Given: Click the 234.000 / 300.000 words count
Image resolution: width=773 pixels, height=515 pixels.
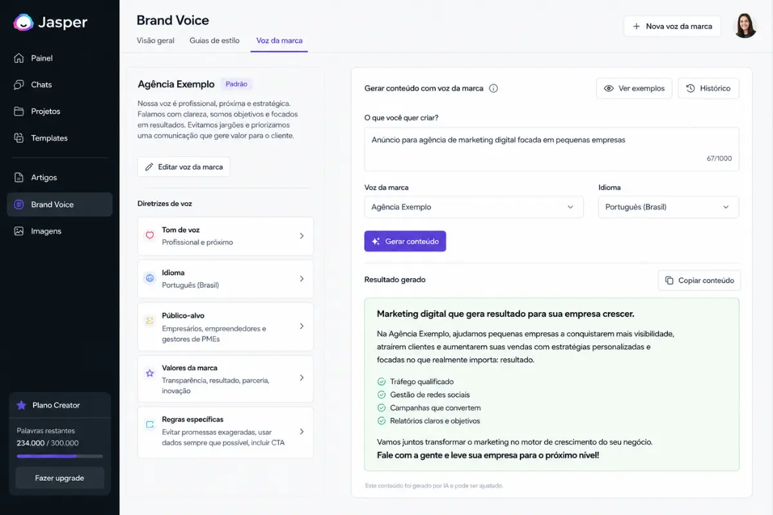Looking at the screenshot, I should point(48,443).
